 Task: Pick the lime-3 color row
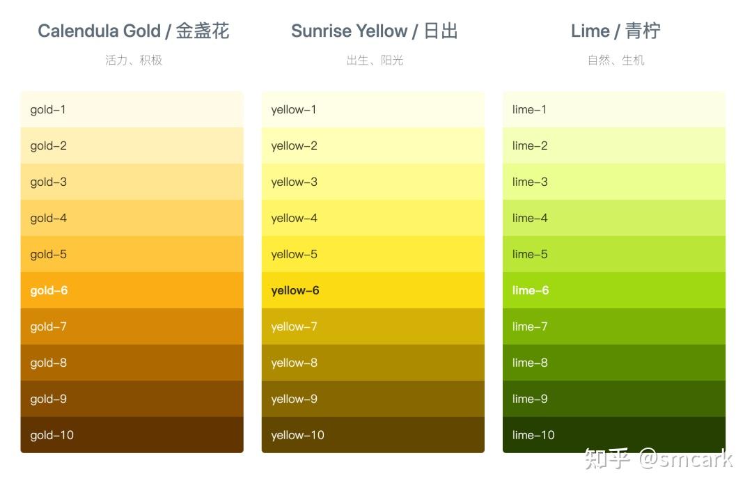pos(613,182)
